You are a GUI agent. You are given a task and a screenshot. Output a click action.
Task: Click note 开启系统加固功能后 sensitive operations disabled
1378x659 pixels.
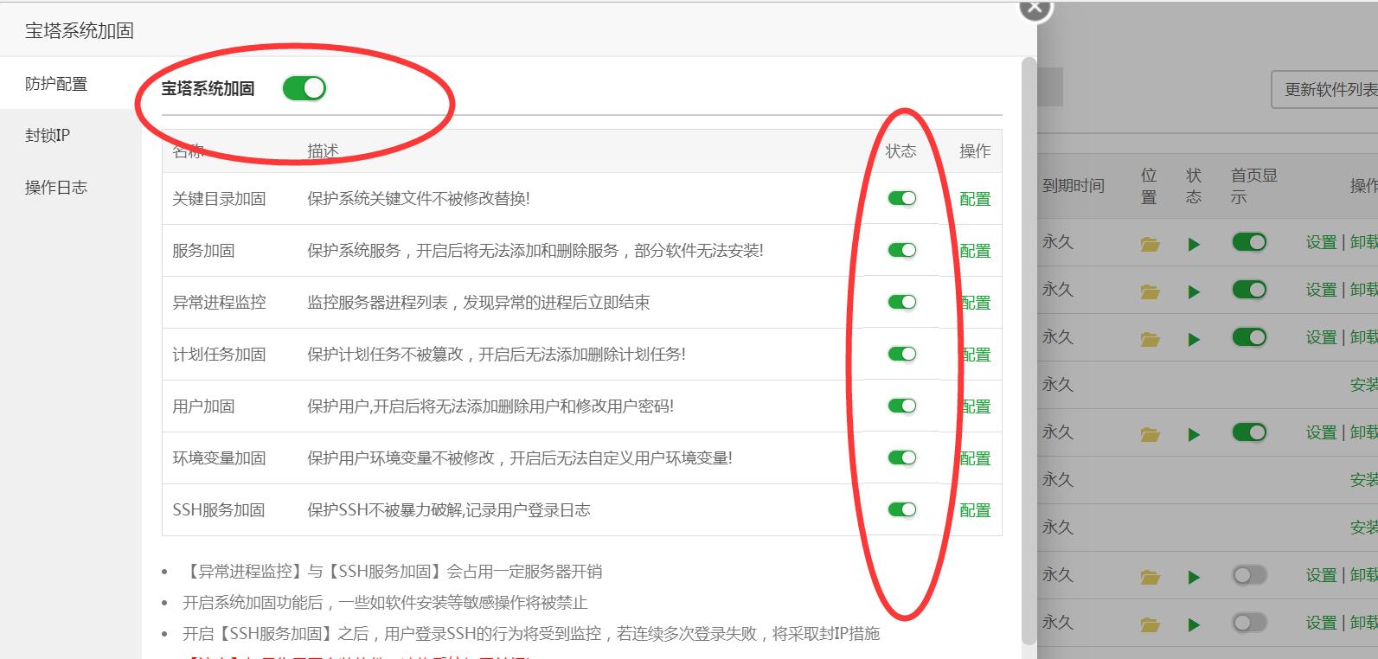point(385,603)
